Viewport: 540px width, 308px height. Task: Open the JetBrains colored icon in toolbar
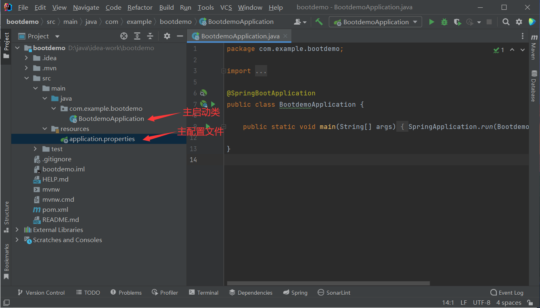tap(532, 22)
